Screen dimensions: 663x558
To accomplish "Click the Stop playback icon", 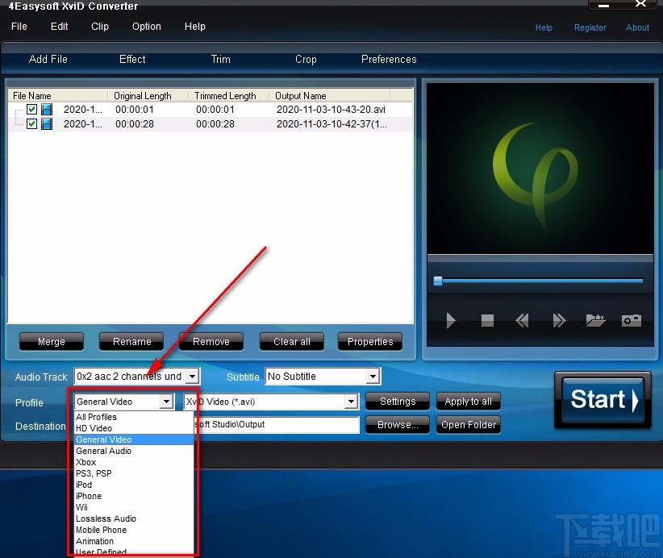I will 486,320.
